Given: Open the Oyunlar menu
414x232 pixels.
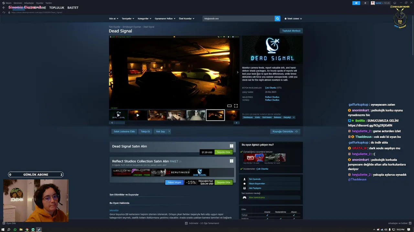Looking at the screenshot, I should point(40,3).
